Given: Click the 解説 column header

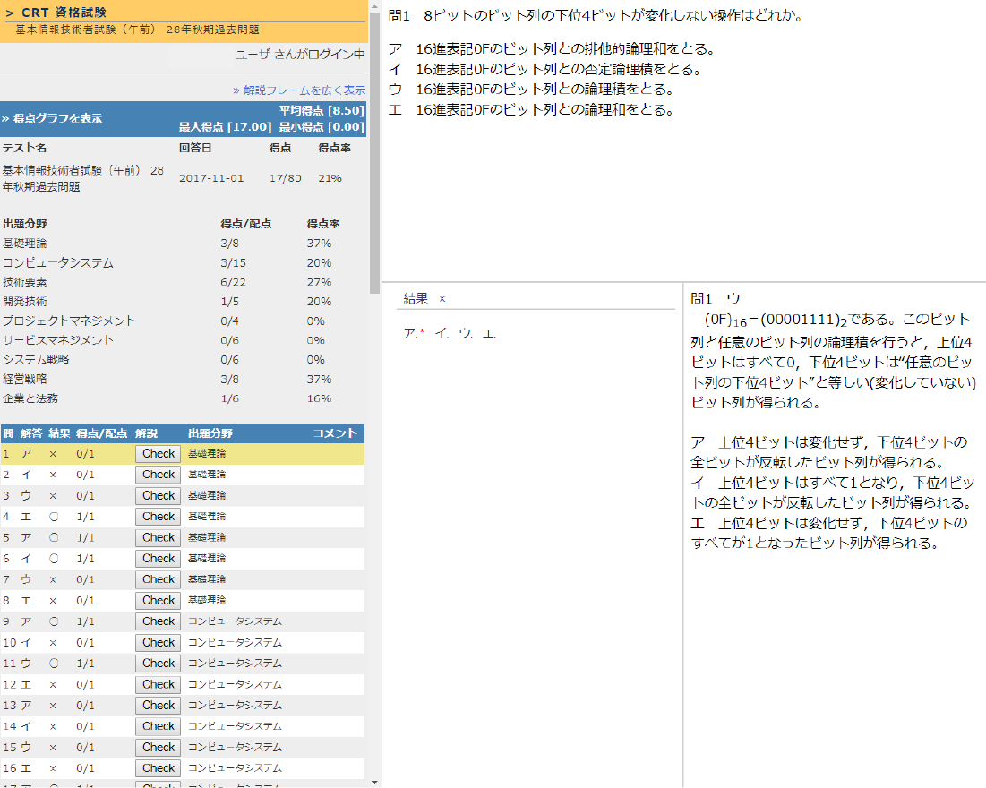Looking at the screenshot, I should click(x=146, y=433).
